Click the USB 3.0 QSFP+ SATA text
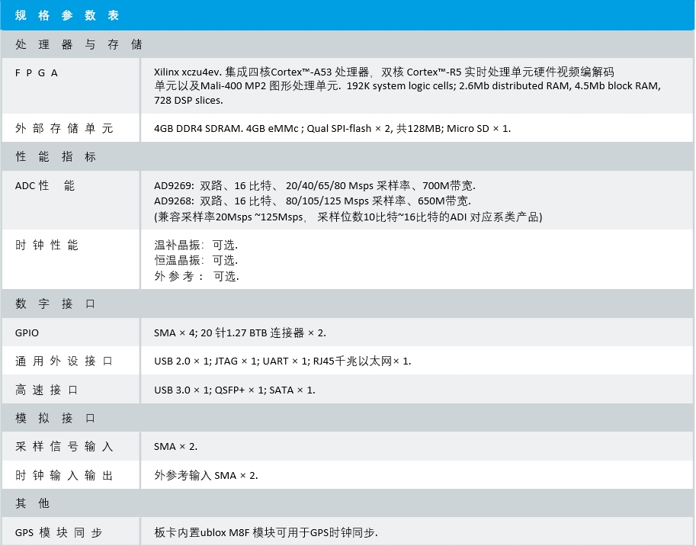The image size is (696, 546). point(234,390)
